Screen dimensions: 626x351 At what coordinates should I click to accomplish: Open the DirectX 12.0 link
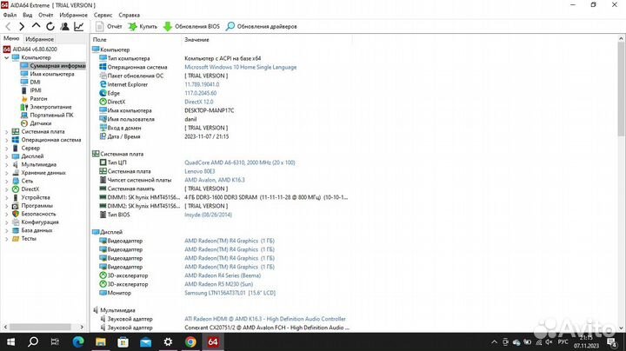(199, 102)
